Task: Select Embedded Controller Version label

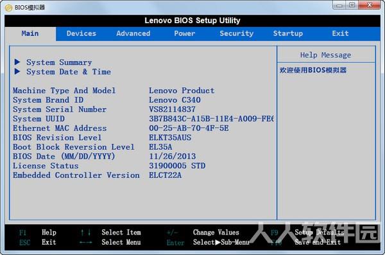Action: (76, 175)
